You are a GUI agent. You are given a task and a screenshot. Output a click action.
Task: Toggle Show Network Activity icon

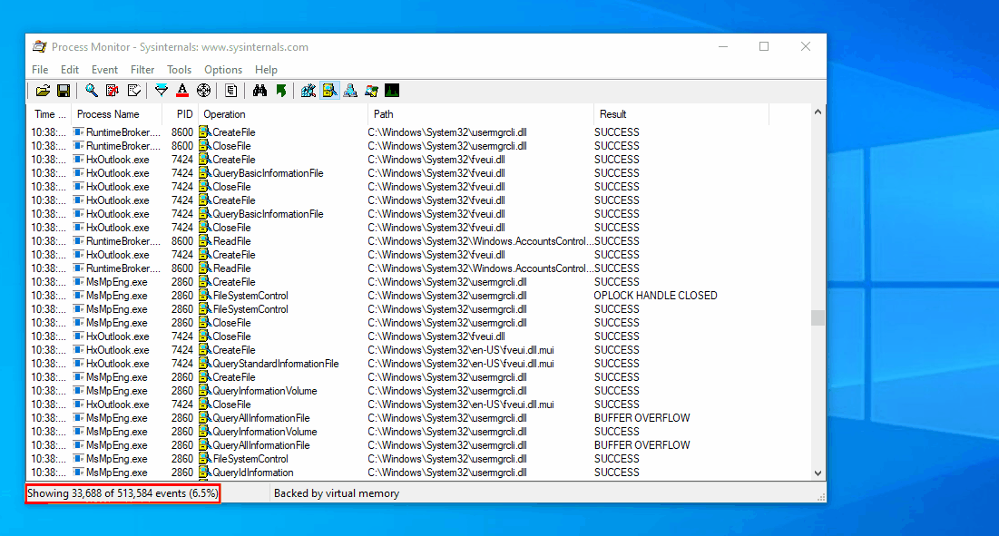[350, 91]
